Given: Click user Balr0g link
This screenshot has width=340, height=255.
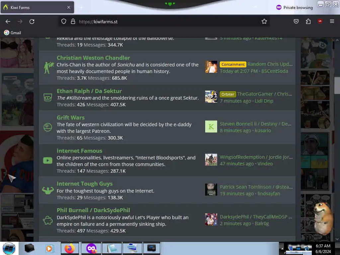Looking at the screenshot, I should click(262, 223).
